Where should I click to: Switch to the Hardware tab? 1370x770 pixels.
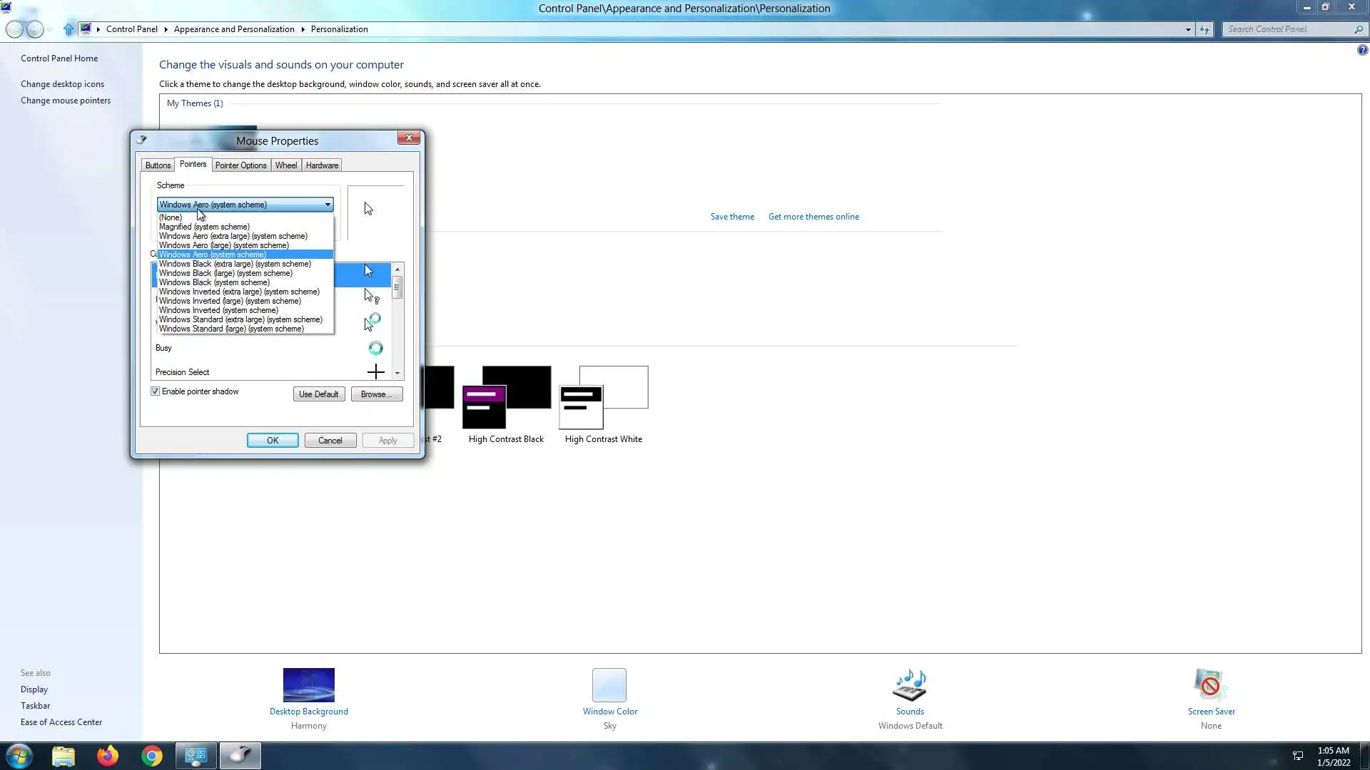[322, 165]
